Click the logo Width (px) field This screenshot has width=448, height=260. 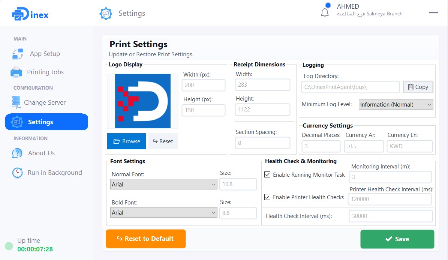point(204,85)
